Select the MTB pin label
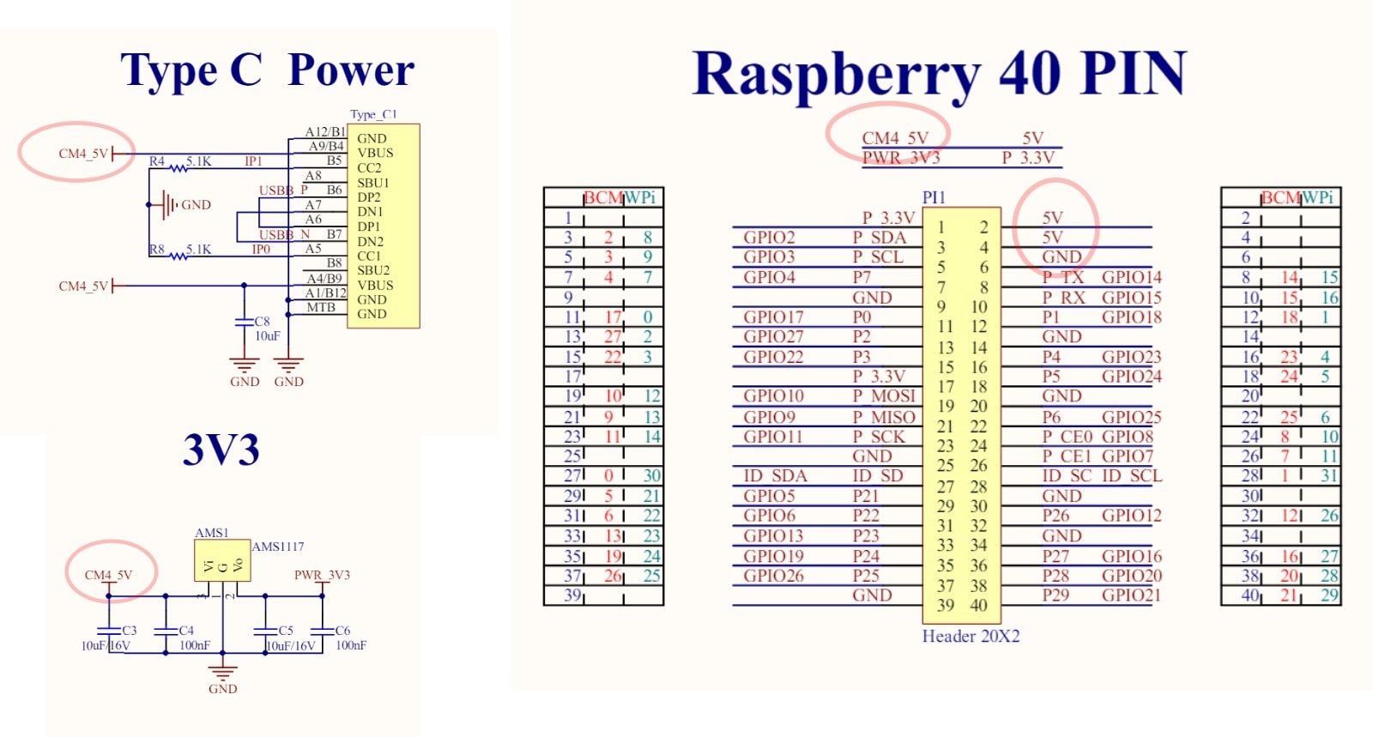Screen dimensions: 1373x737 pos(321,307)
